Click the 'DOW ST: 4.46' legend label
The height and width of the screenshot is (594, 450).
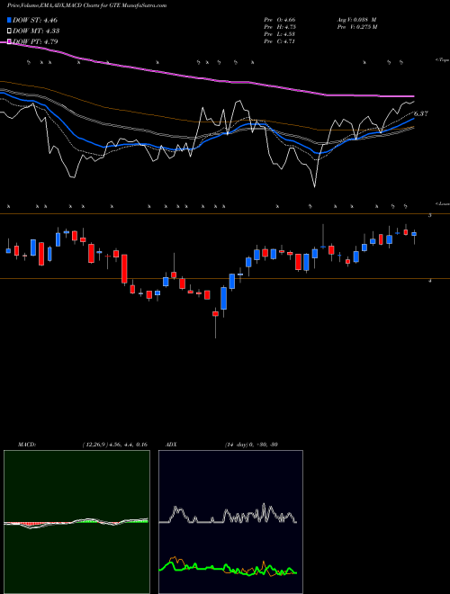pyautogui.click(x=35, y=20)
